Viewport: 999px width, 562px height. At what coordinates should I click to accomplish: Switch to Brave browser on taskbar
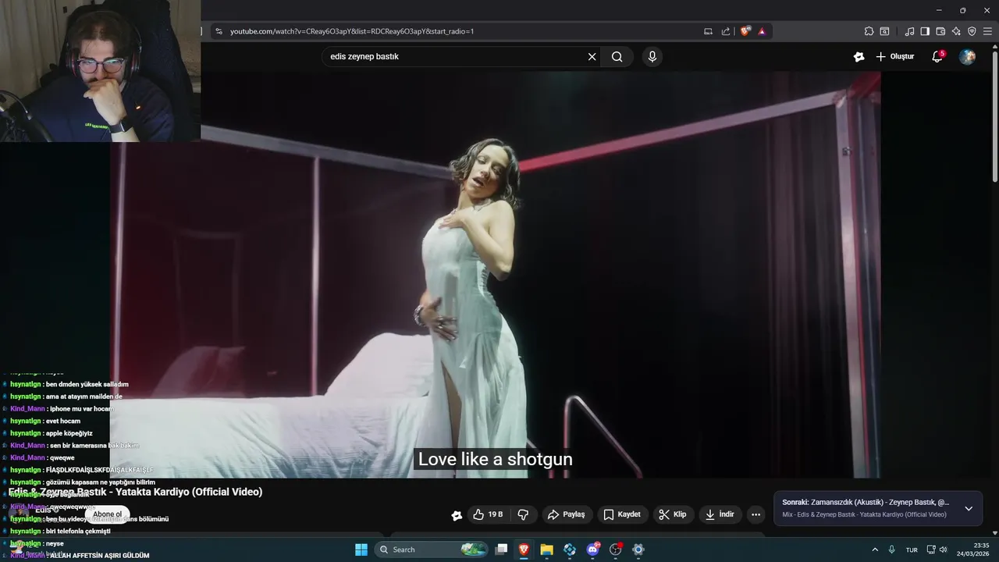pyautogui.click(x=524, y=550)
